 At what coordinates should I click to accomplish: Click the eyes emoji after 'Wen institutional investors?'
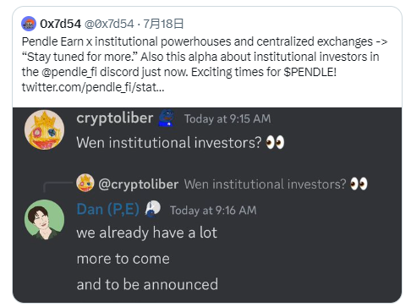(275, 142)
